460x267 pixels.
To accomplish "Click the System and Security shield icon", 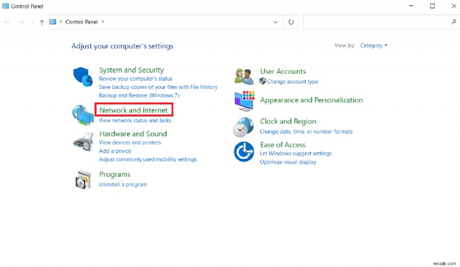I will 83,78.
